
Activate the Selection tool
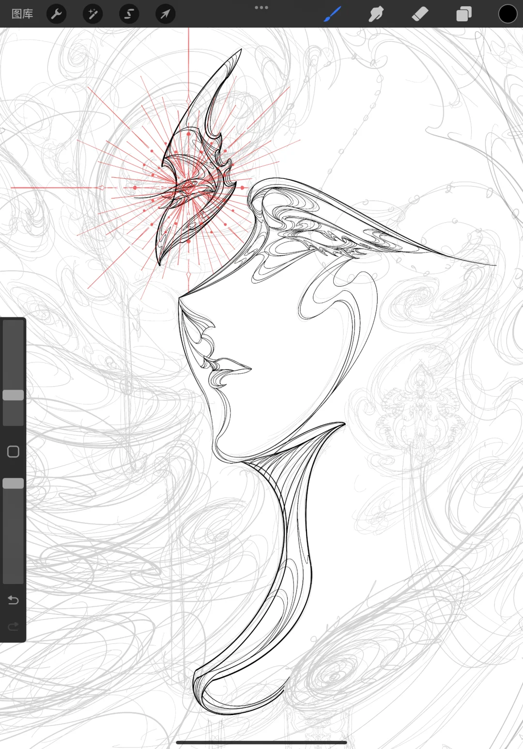click(x=129, y=14)
